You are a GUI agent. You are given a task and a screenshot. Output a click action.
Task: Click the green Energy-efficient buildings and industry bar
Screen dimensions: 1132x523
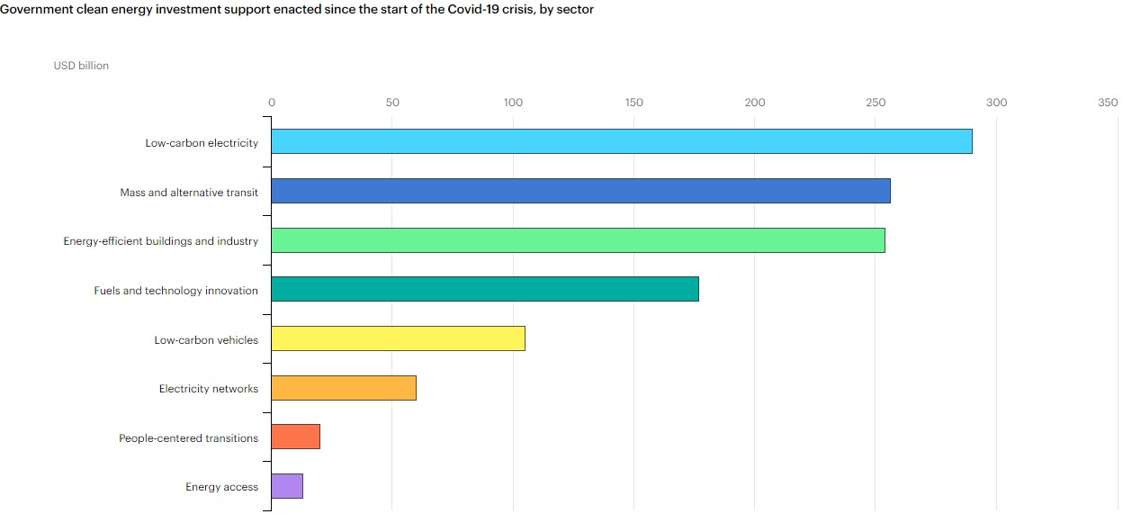click(x=578, y=240)
